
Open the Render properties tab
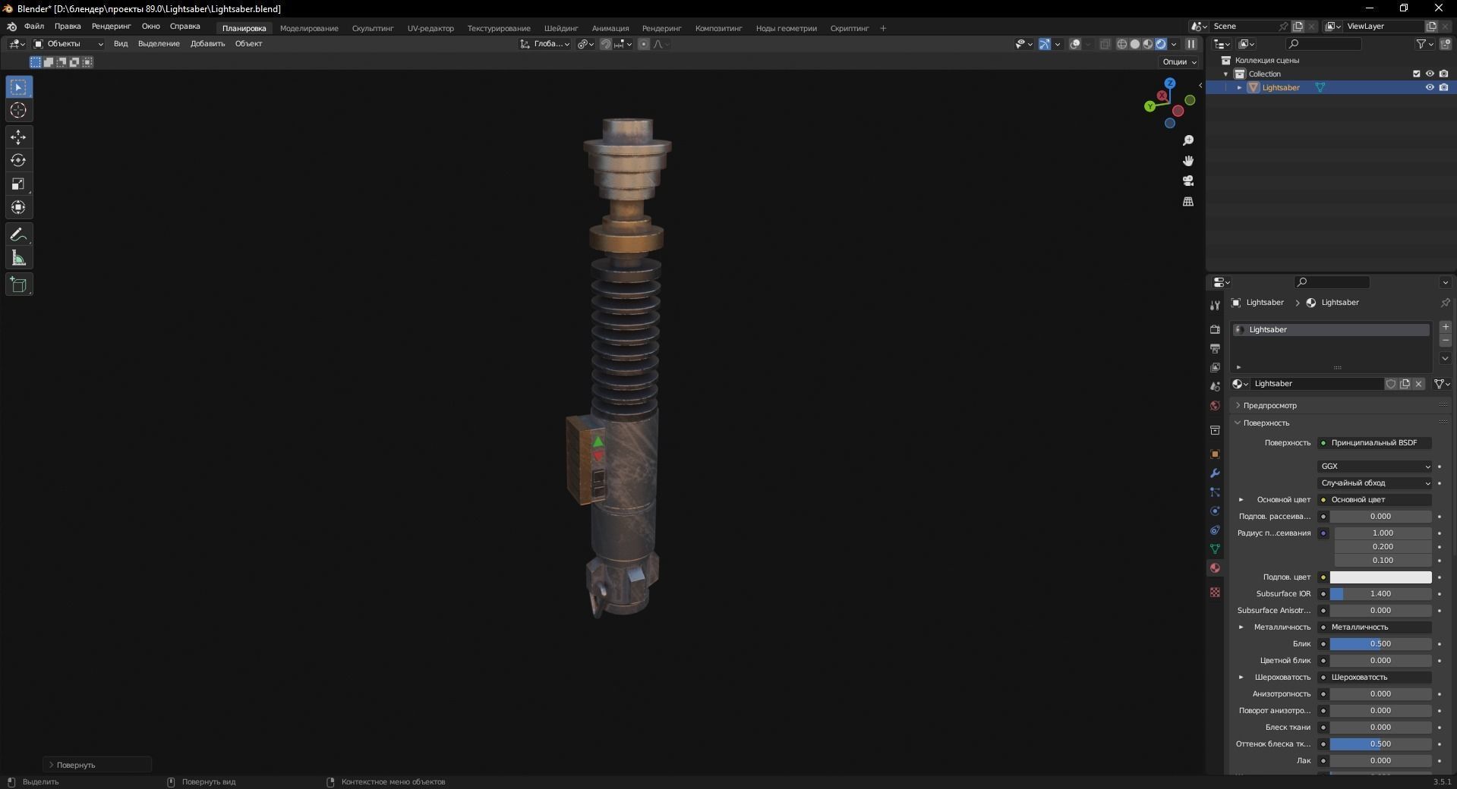(x=1215, y=329)
